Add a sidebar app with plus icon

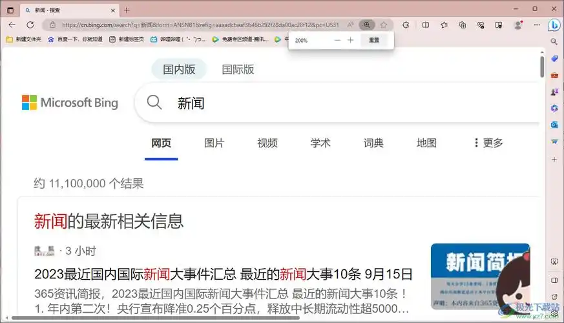[554, 159]
